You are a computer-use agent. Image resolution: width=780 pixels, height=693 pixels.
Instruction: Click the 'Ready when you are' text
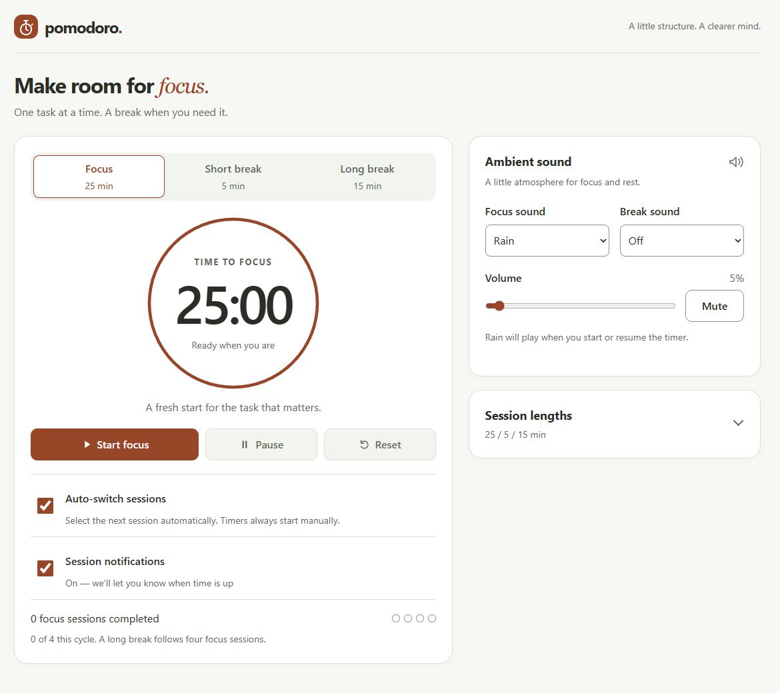(x=233, y=346)
